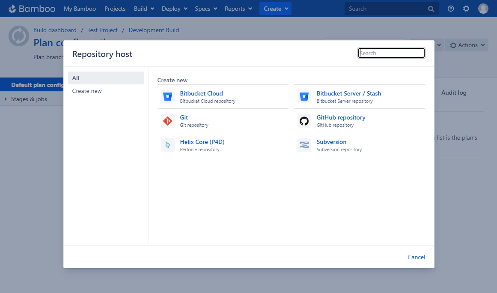Click the red Git repository icon

[168, 121]
